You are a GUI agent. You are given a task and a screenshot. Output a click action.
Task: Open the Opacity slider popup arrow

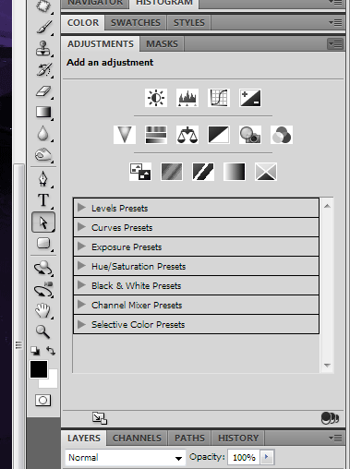pyautogui.click(x=267, y=457)
